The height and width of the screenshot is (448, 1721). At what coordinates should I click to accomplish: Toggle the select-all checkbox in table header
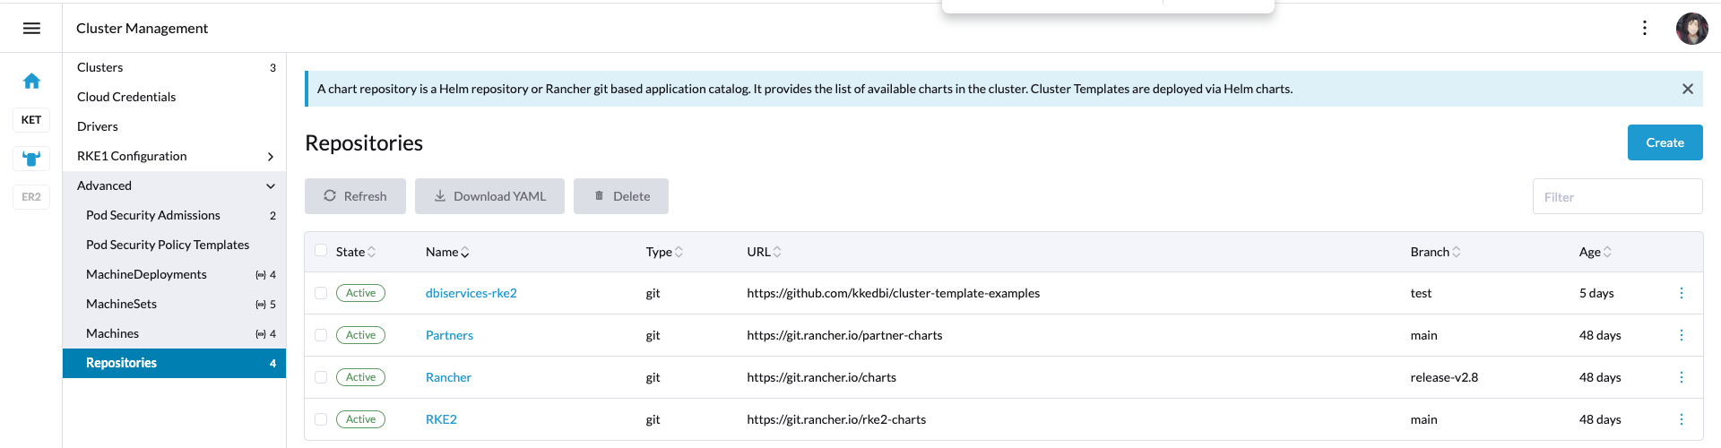pos(321,251)
